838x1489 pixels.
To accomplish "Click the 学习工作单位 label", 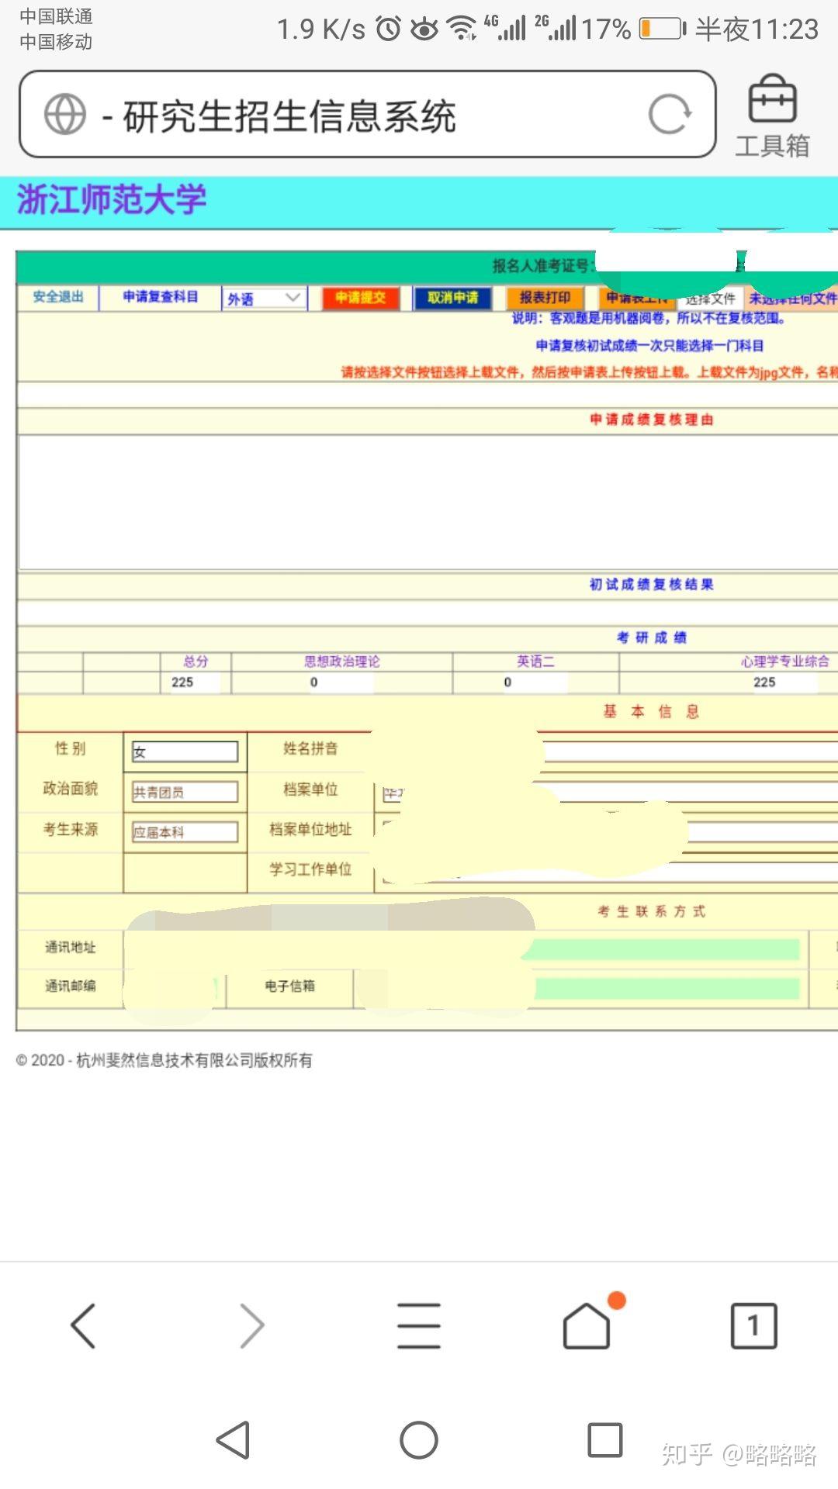I will click(310, 869).
